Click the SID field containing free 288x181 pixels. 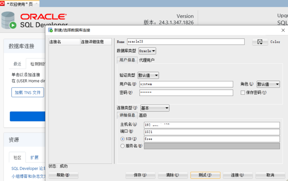[x=212, y=139]
